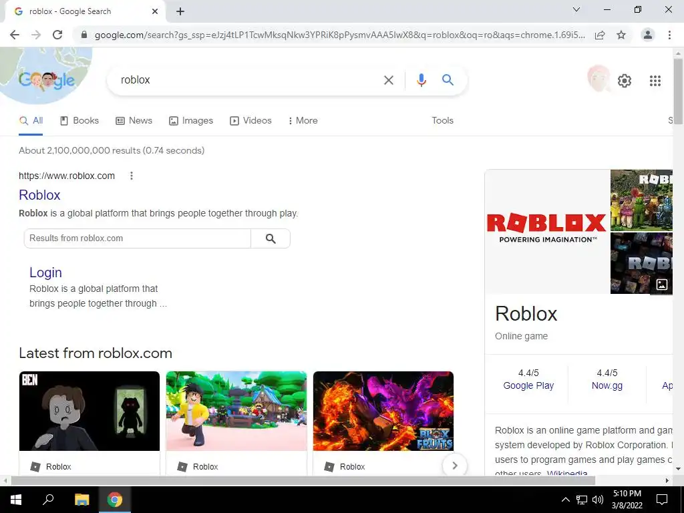
Task: Open the Google Play rating link
Action: point(528,385)
